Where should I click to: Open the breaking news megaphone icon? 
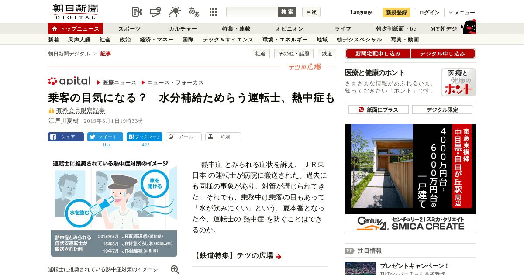click(155, 12)
